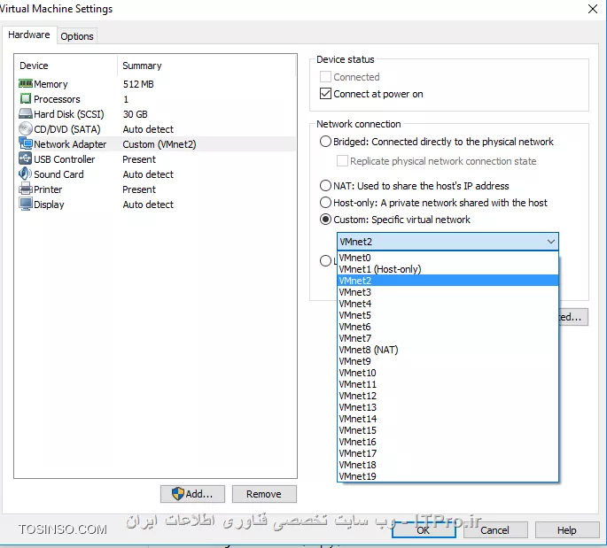Click the CD/DVD (SATA) disc icon
Viewport: 607px width, 548px height.
pos(26,128)
